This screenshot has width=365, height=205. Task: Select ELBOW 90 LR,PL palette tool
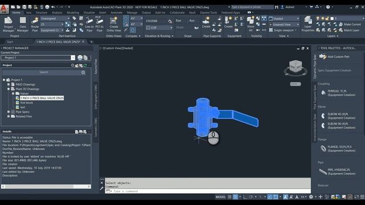pyautogui.click(x=338, y=125)
